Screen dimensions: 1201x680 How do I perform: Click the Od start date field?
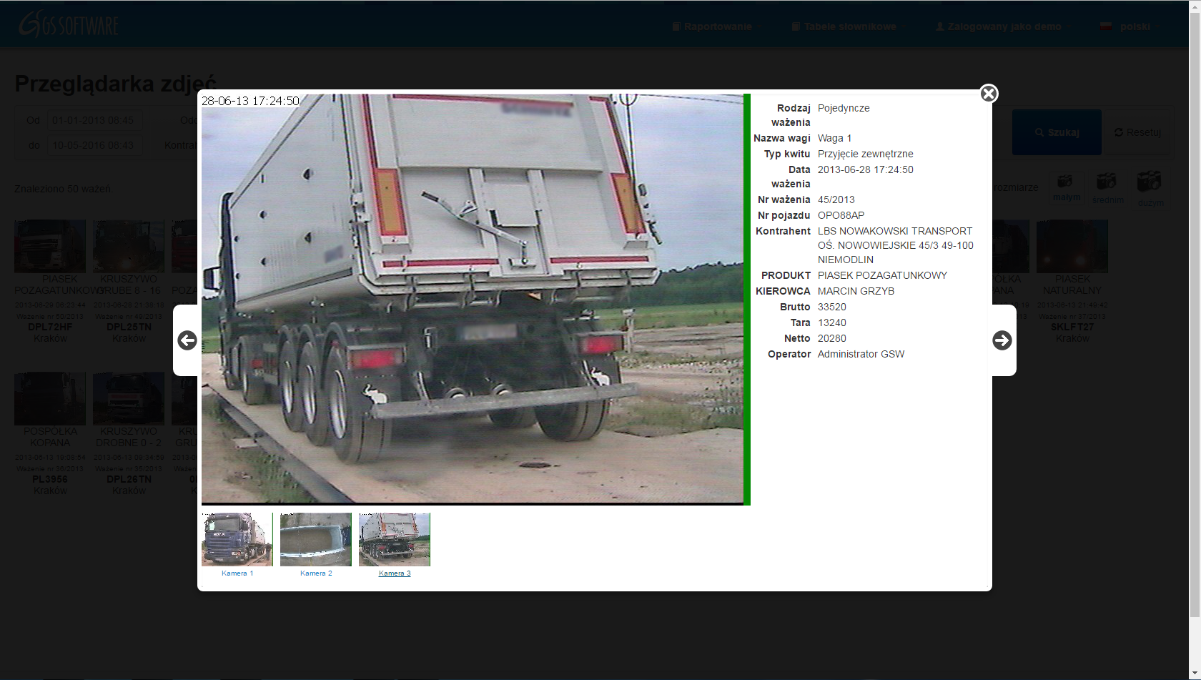(x=94, y=120)
